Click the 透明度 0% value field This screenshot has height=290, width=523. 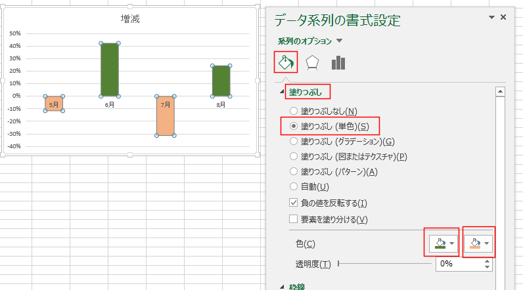pyautogui.click(x=459, y=264)
